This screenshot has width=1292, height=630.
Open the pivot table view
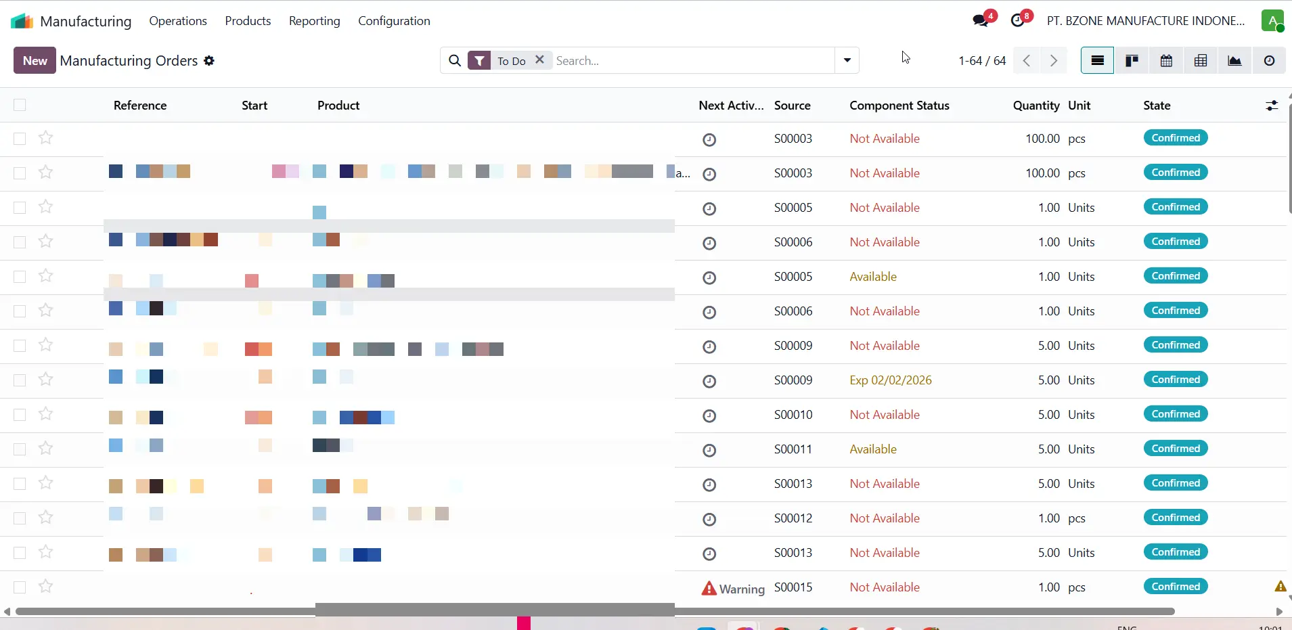(1201, 61)
